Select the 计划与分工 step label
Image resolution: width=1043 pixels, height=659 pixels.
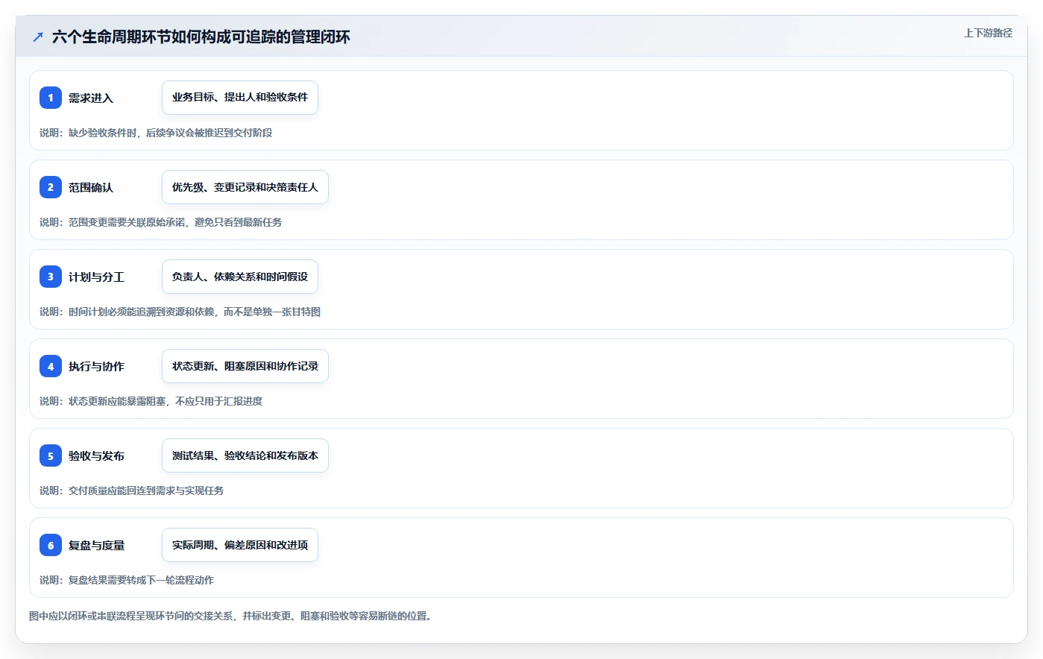pos(96,277)
